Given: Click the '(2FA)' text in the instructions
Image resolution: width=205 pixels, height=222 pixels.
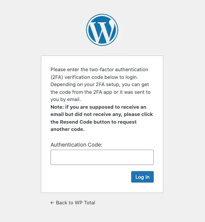Looking at the screenshot, I should click(57, 77).
